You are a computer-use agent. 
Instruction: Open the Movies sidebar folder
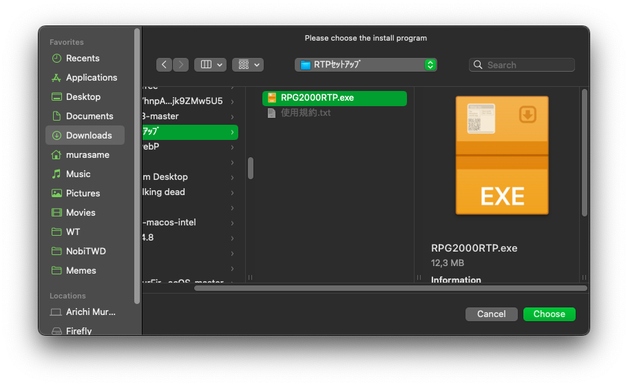(81, 213)
